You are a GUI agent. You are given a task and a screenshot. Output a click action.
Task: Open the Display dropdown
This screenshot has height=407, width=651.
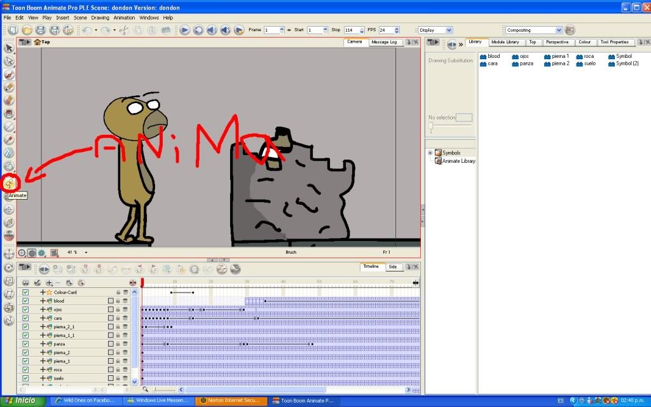pyautogui.click(x=435, y=30)
